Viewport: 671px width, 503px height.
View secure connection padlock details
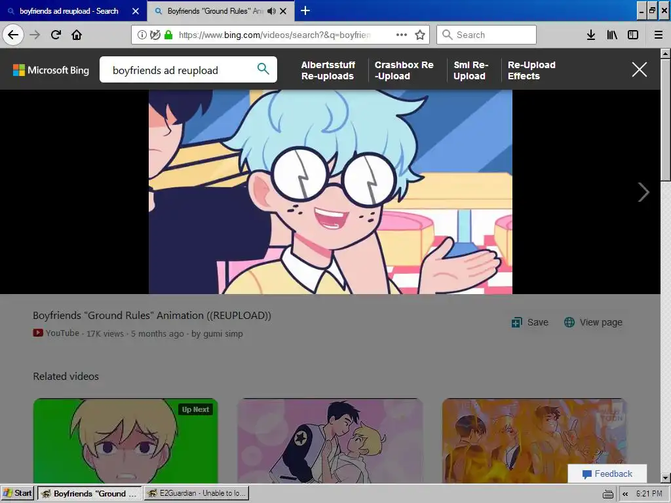click(x=168, y=35)
